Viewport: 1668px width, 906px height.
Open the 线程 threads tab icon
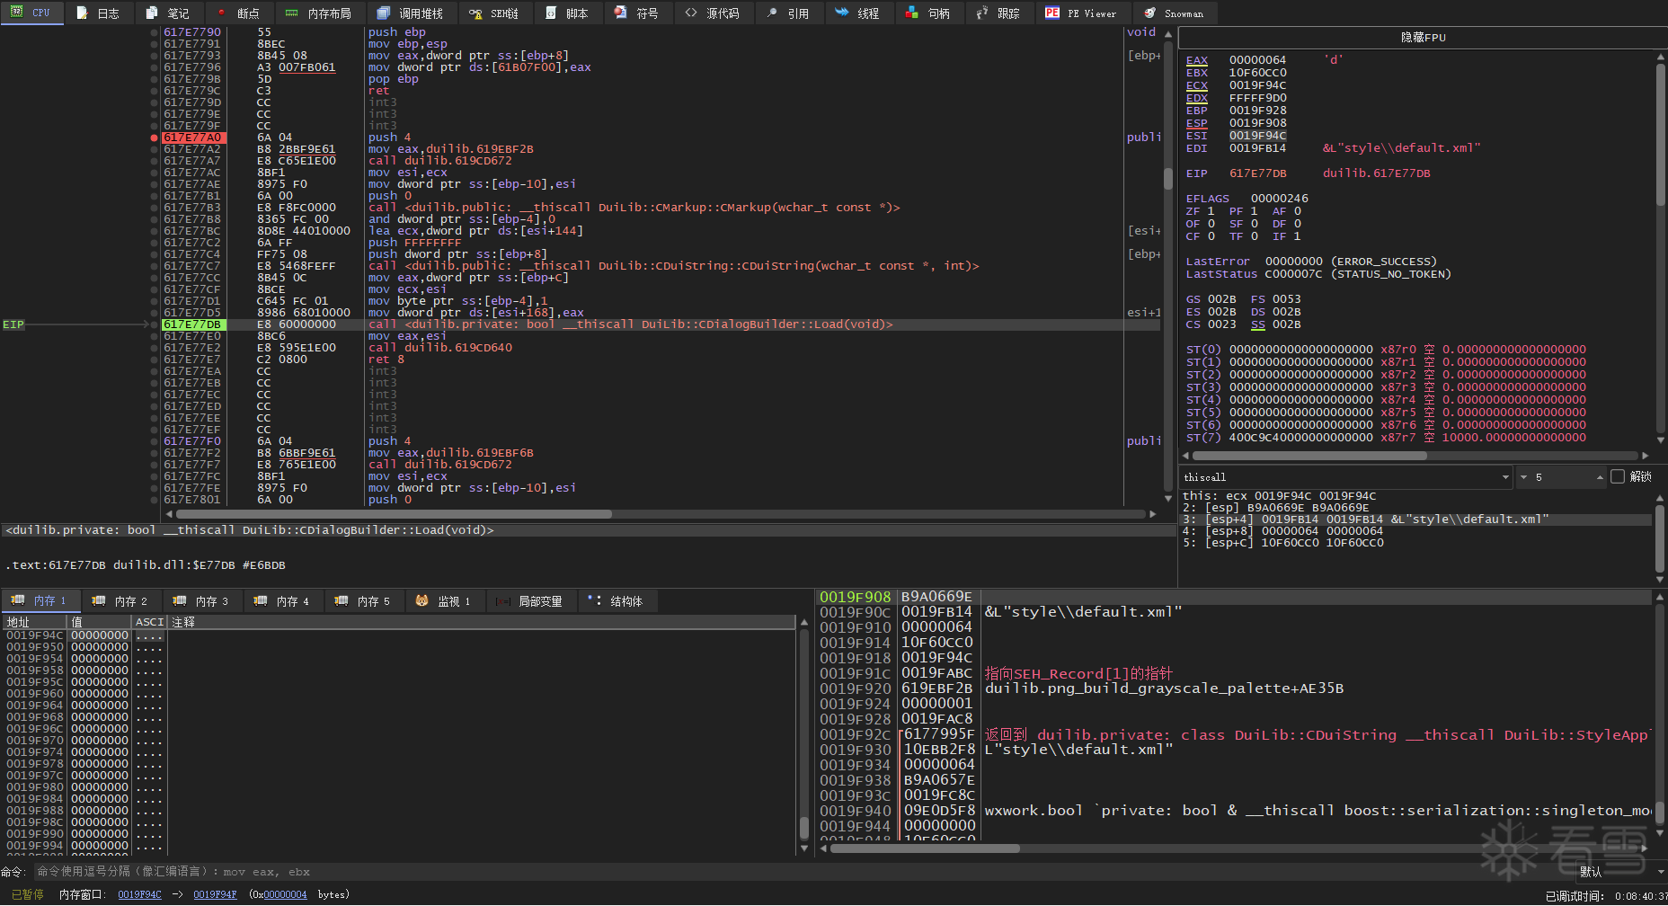[x=842, y=13]
